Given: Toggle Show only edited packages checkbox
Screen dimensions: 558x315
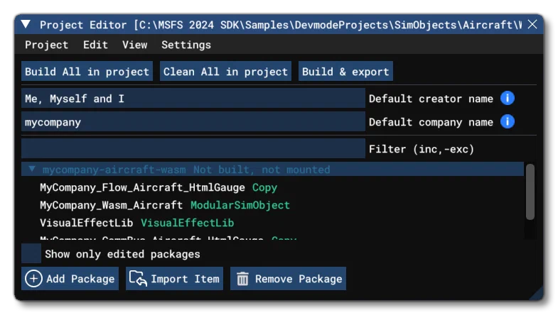Looking at the screenshot, I should click(x=31, y=253).
